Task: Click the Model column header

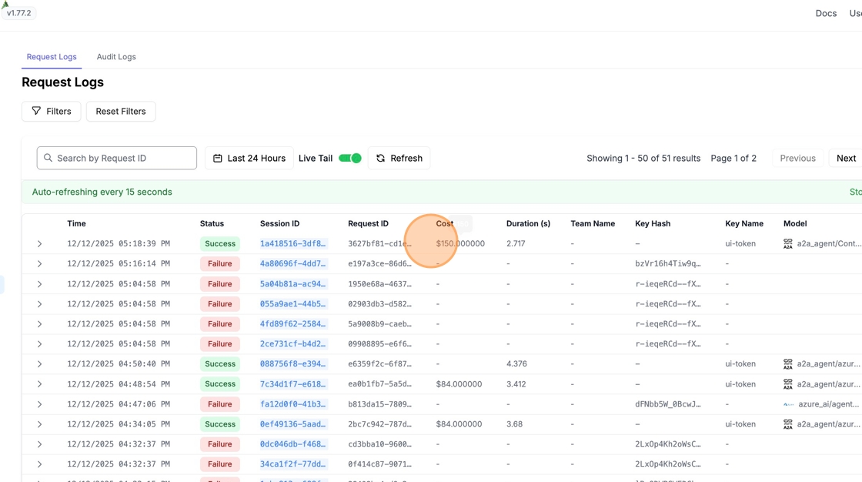Action: (x=795, y=223)
